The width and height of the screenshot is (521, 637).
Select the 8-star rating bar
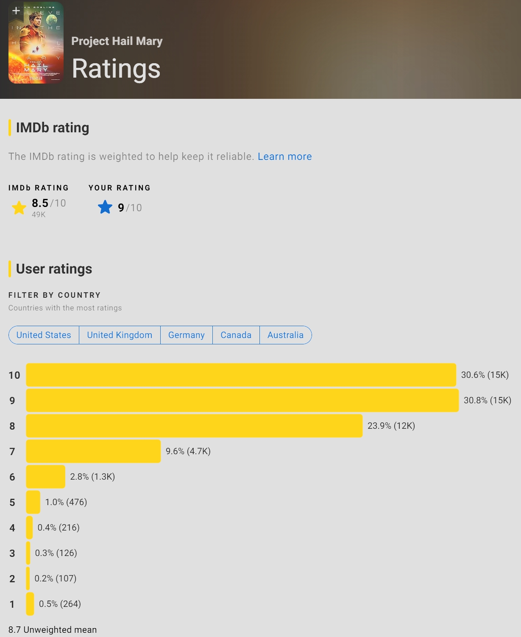[194, 426]
